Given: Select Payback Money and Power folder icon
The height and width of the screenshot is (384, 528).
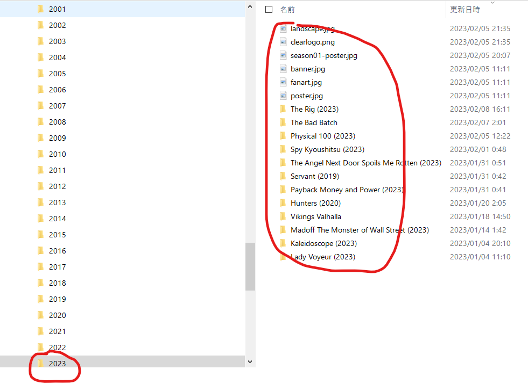Looking at the screenshot, I should point(283,190).
